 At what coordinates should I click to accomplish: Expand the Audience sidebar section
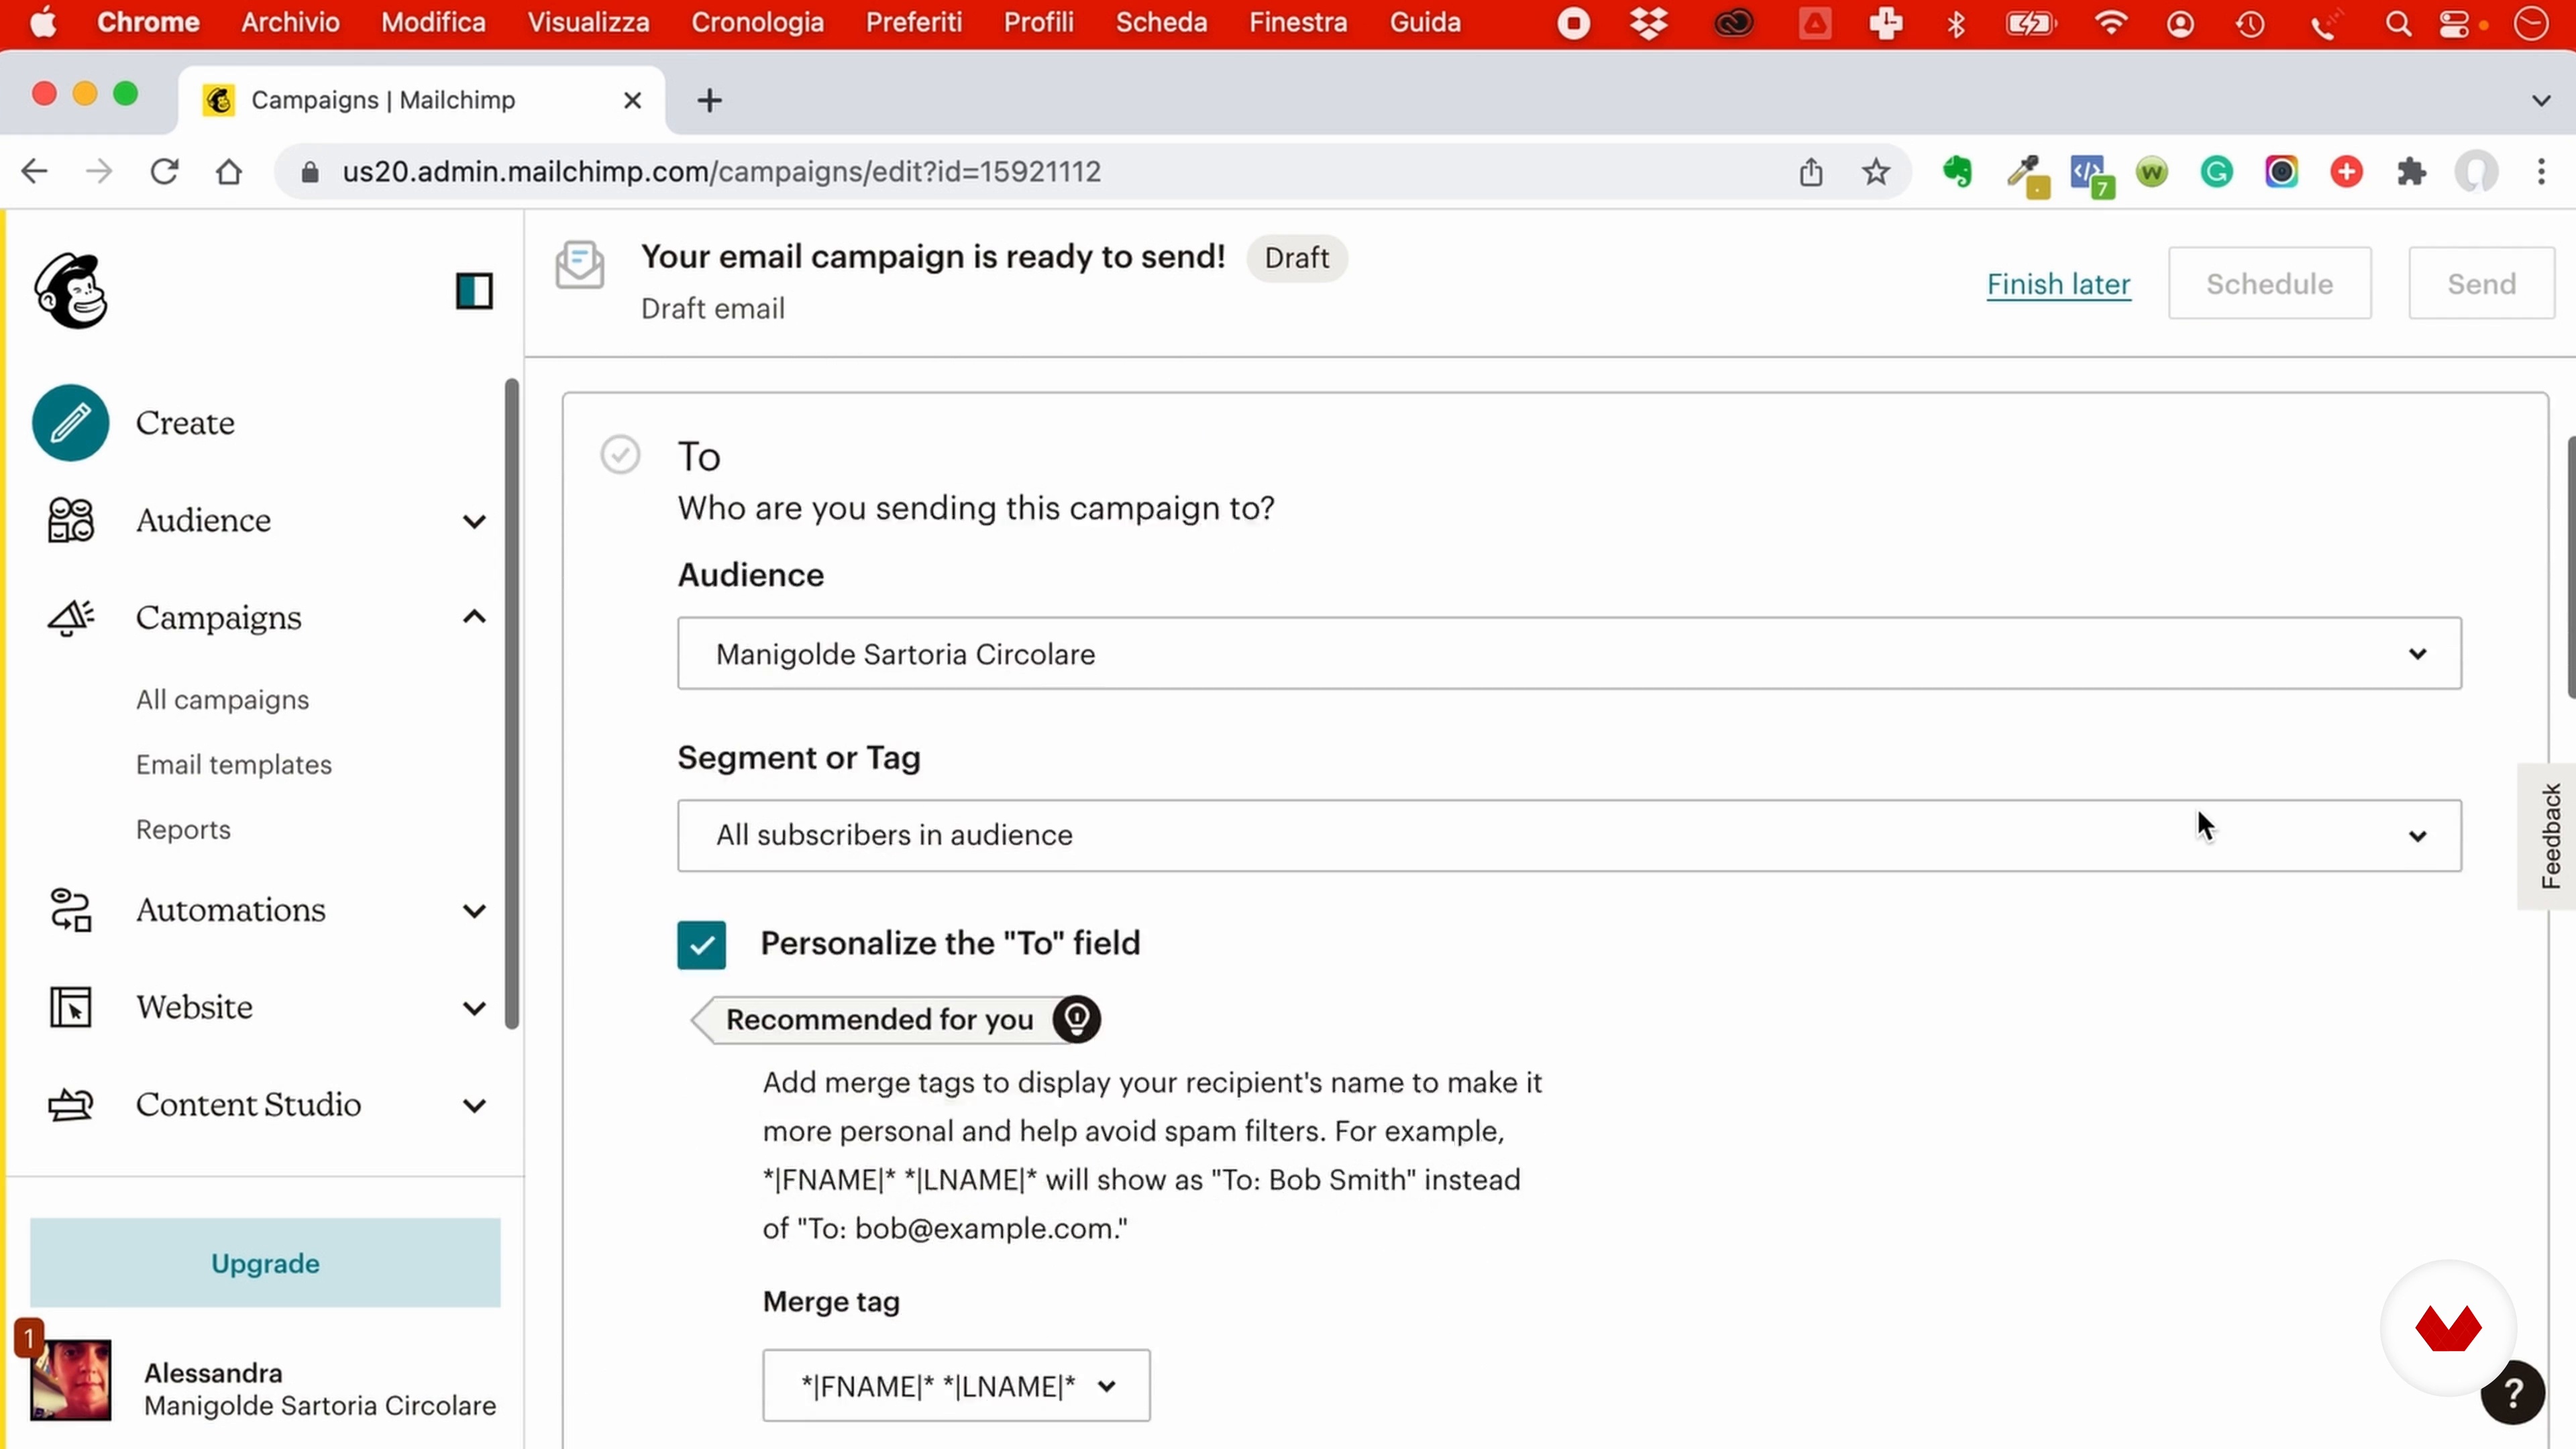click(474, 521)
